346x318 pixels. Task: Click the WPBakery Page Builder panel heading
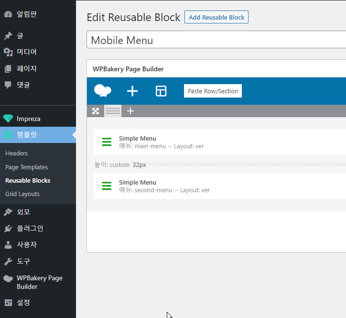(128, 69)
